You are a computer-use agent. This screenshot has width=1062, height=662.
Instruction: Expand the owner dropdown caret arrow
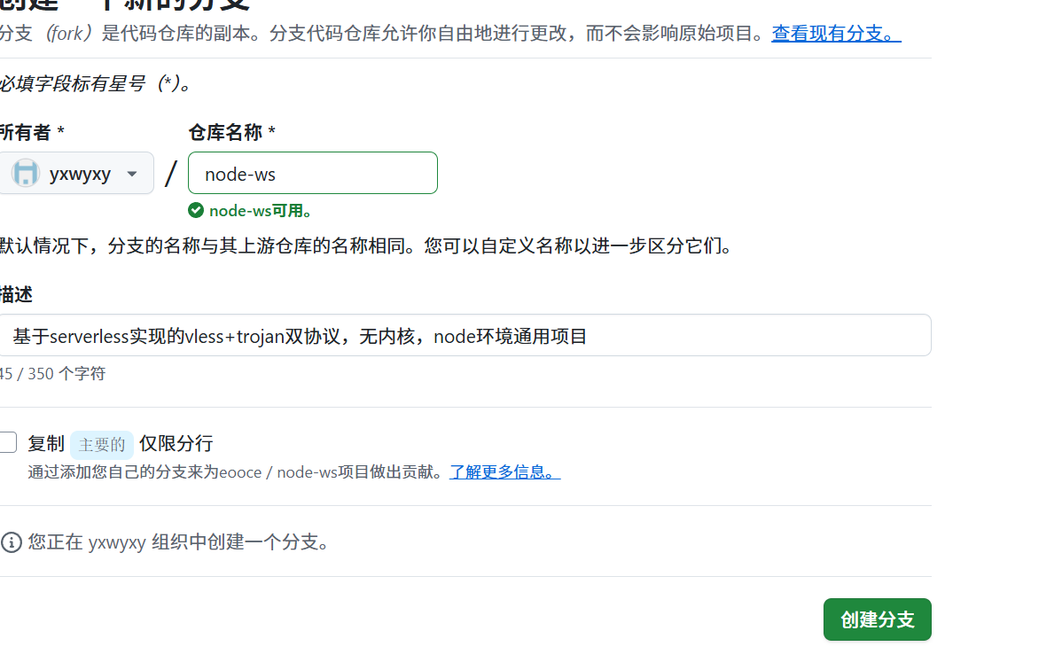coord(132,174)
